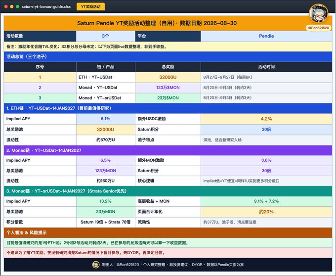Screen dimensions: 336x276
Task: Select the 链 / 产品 column header
Action: tap(106, 67)
